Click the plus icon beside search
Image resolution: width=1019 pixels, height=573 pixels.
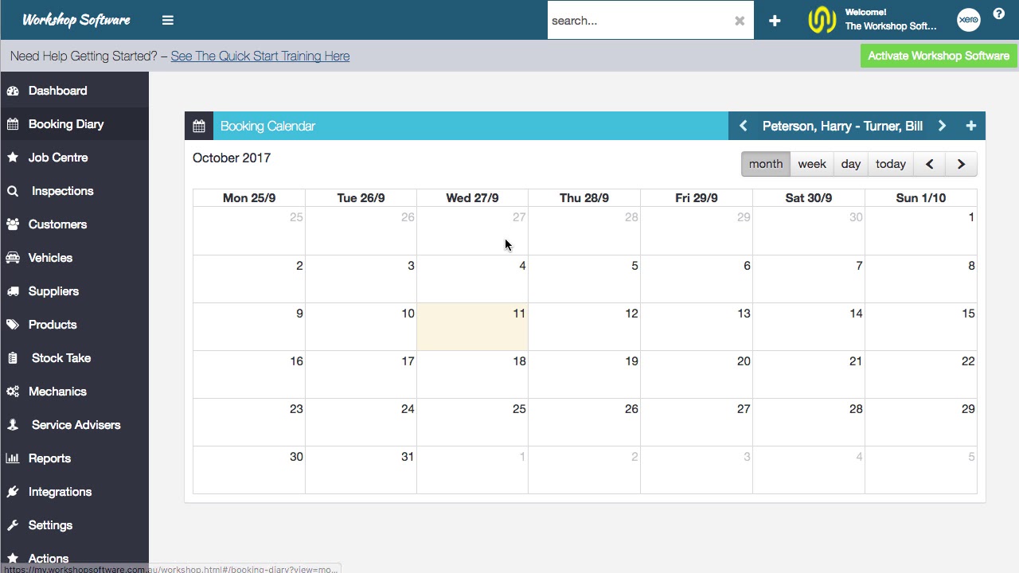coord(775,21)
